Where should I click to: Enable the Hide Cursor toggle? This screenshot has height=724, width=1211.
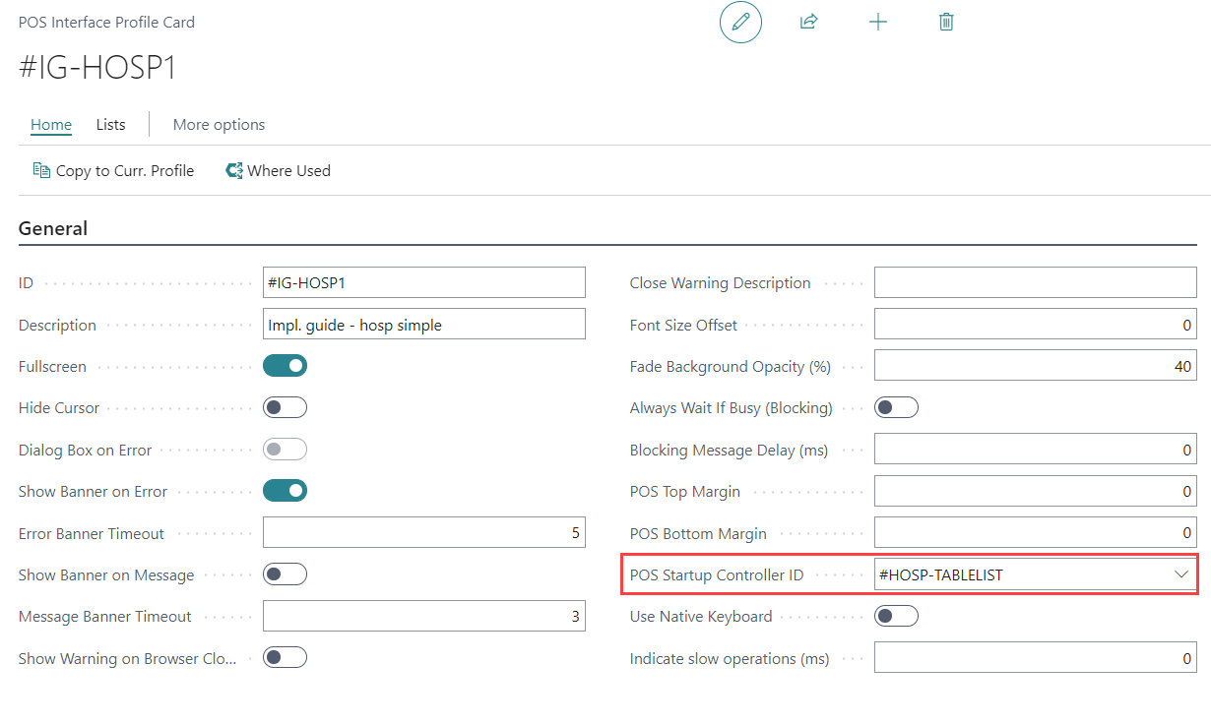285,407
